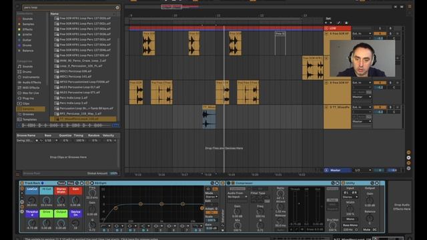Select MDC1 PercLoop 038.aif file
Image resolution: width=427 pixels, height=240 pixels.
75,71
